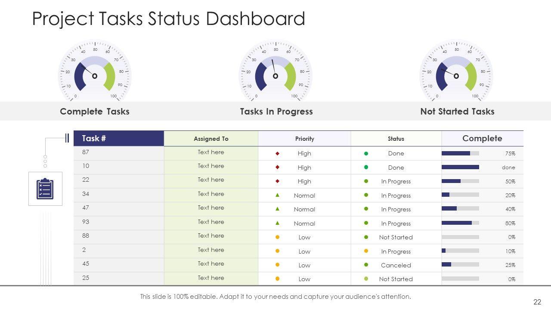Click orange status dot for task 2
The image size is (551, 310).
[x=366, y=251]
